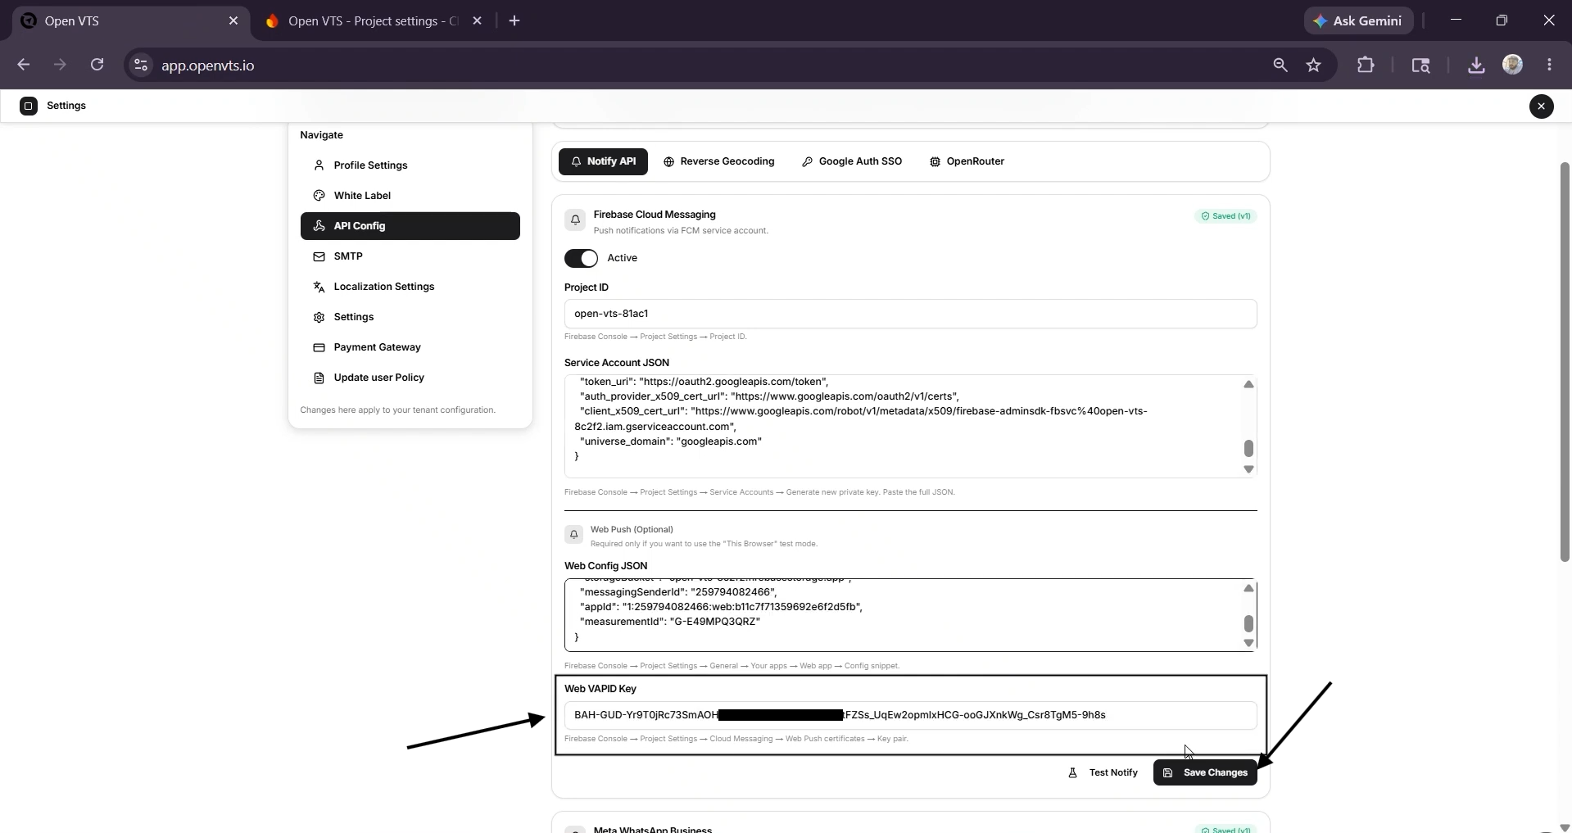The width and height of the screenshot is (1572, 833).
Task: Switch to the Google Auth SSO tab
Action: tap(852, 161)
